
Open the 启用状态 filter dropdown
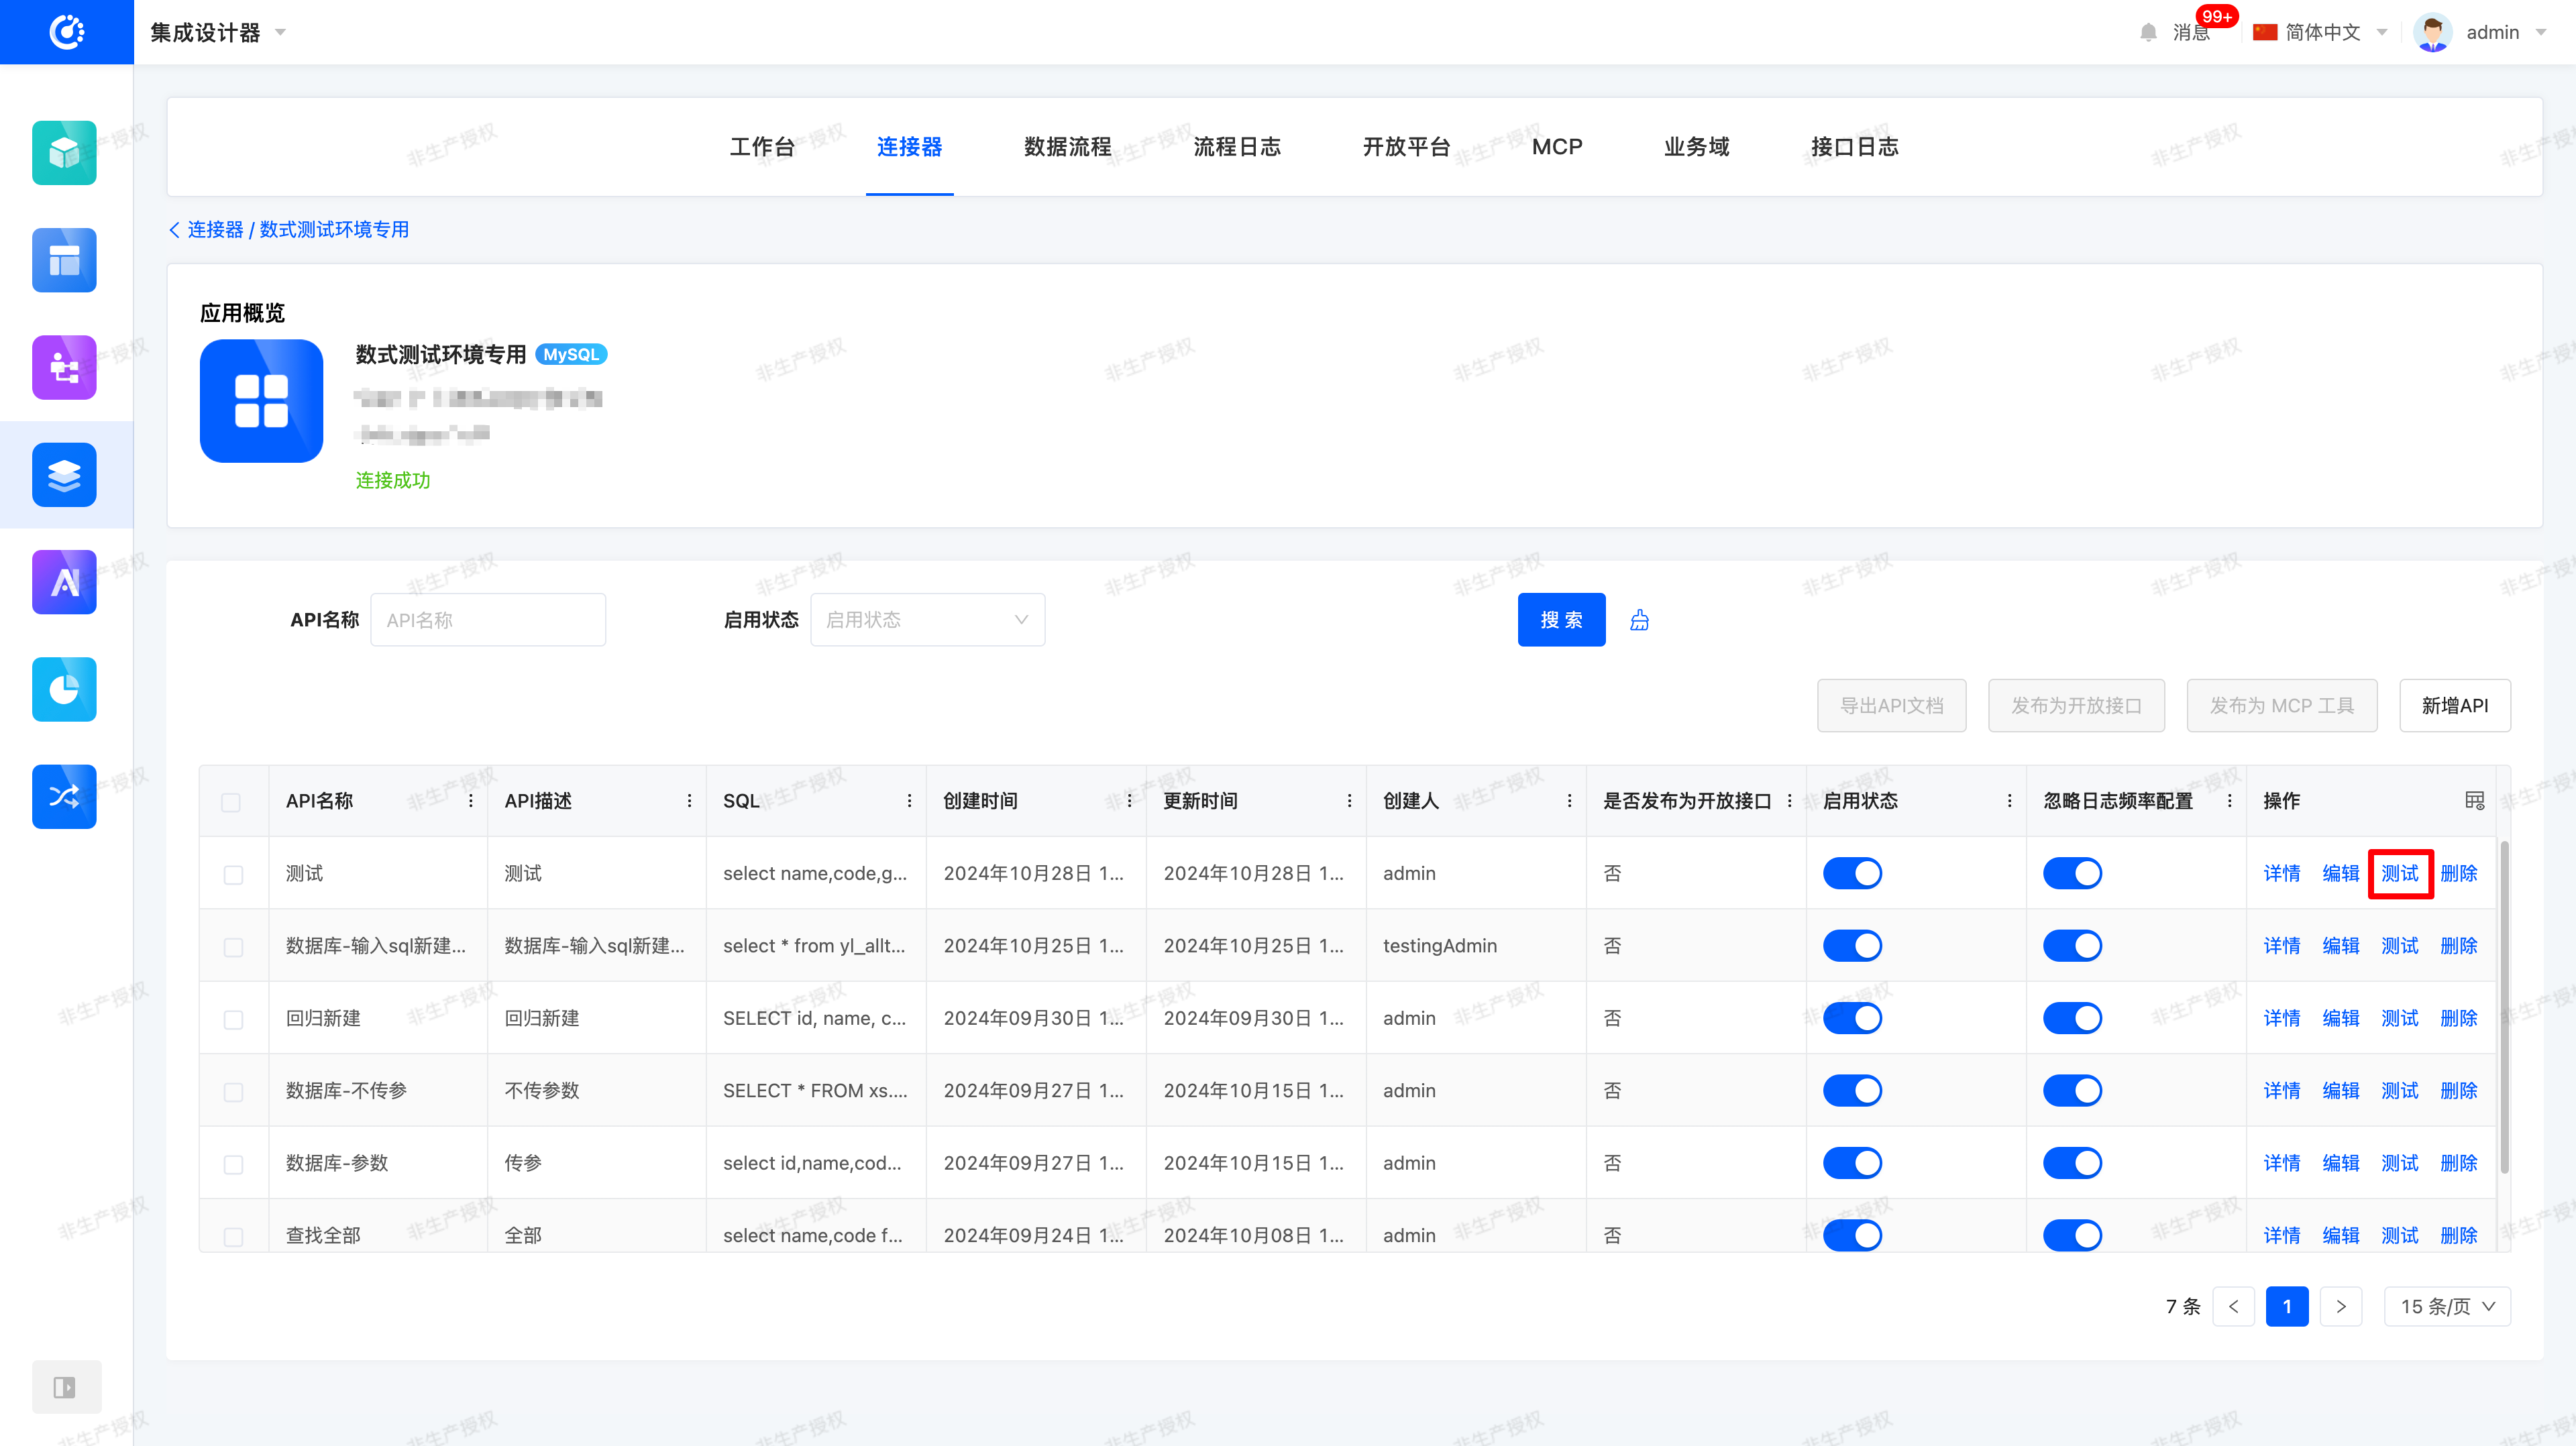[x=927, y=620]
